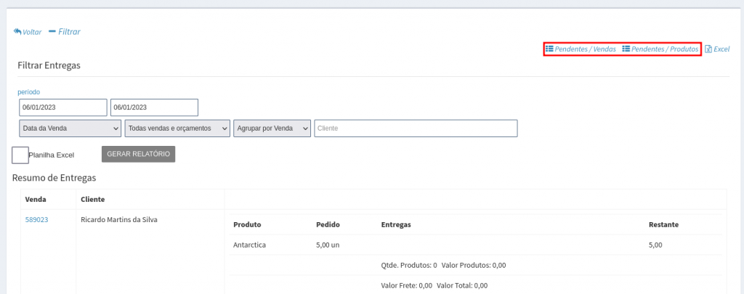This screenshot has height=294, width=744.
Task: Open sale number 589023
Action: pos(36,219)
